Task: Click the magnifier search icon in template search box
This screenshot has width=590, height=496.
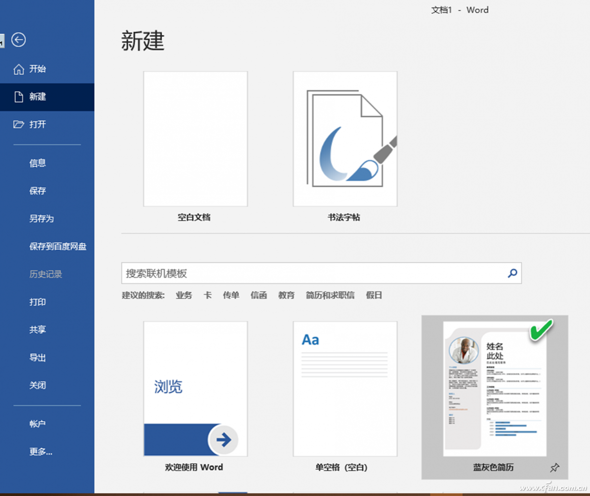Action: pyautogui.click(x=512, y=273)
